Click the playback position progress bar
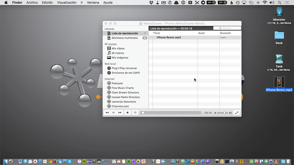 (171, 113)
